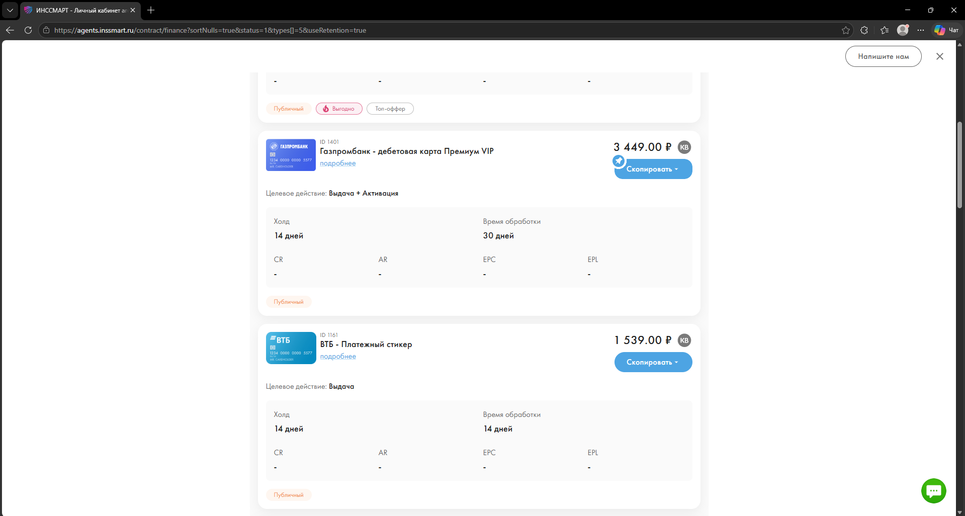Add page to favorites with star icon
The height and width of the screenshot is (516, 965).
coord(845,30)
